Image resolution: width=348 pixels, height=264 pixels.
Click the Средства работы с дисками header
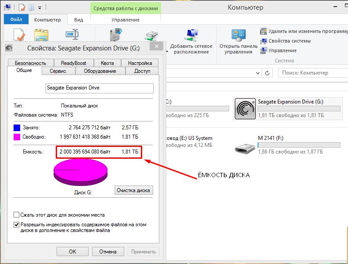pos(126,8)
